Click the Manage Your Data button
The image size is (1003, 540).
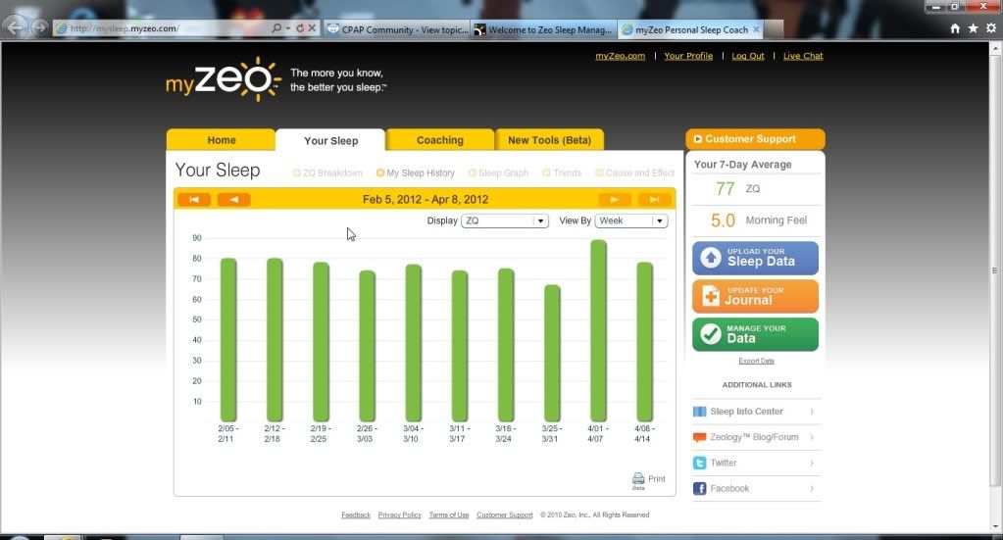tap(756, 334)
